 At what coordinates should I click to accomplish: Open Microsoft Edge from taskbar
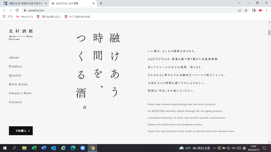[x=73, y=148]
